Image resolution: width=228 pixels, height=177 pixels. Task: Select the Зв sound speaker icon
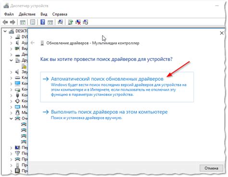17,72
